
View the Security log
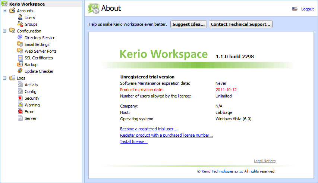coord(32,98)
